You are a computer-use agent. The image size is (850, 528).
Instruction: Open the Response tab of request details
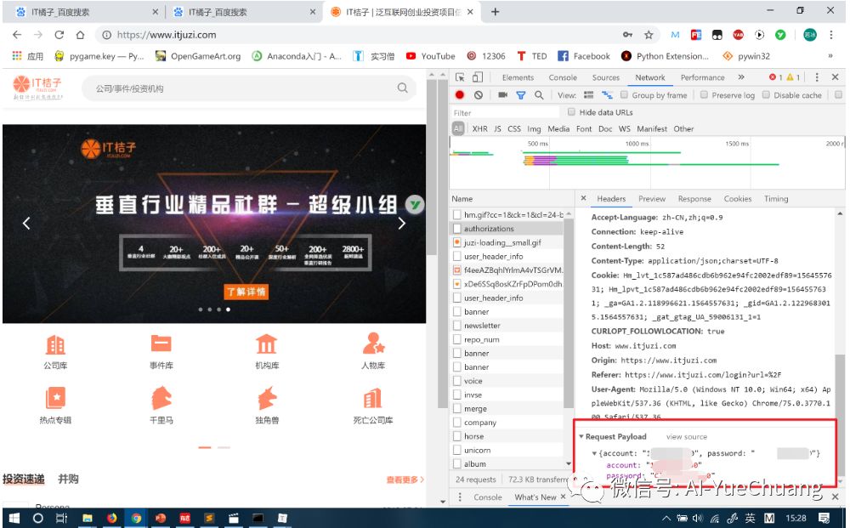[x=694, y=199]
